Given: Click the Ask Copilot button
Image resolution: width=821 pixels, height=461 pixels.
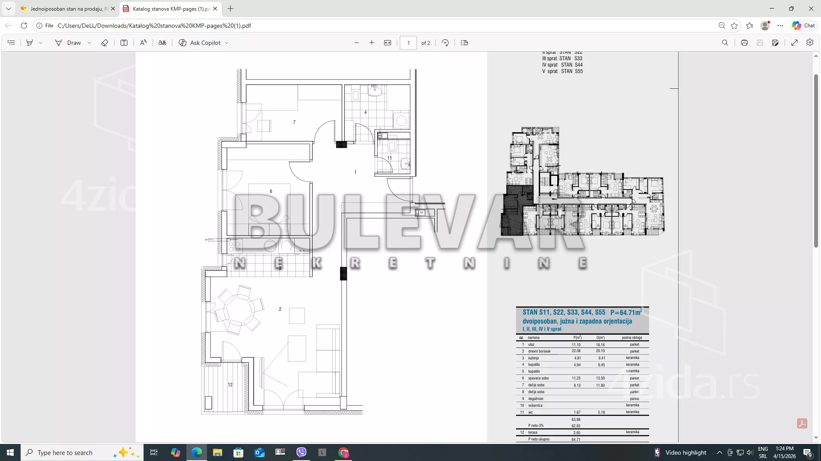Looking at the screenshot, I should (x=200, y=43).
